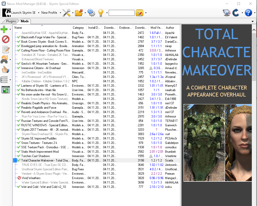The image size is (257, 206).
Task: Toggle Total Character Makeover checkmark
Action: (19, 160)
